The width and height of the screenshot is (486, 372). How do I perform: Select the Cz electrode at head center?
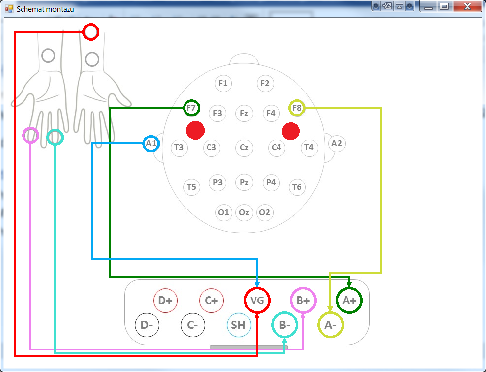[x=244, y=147]
